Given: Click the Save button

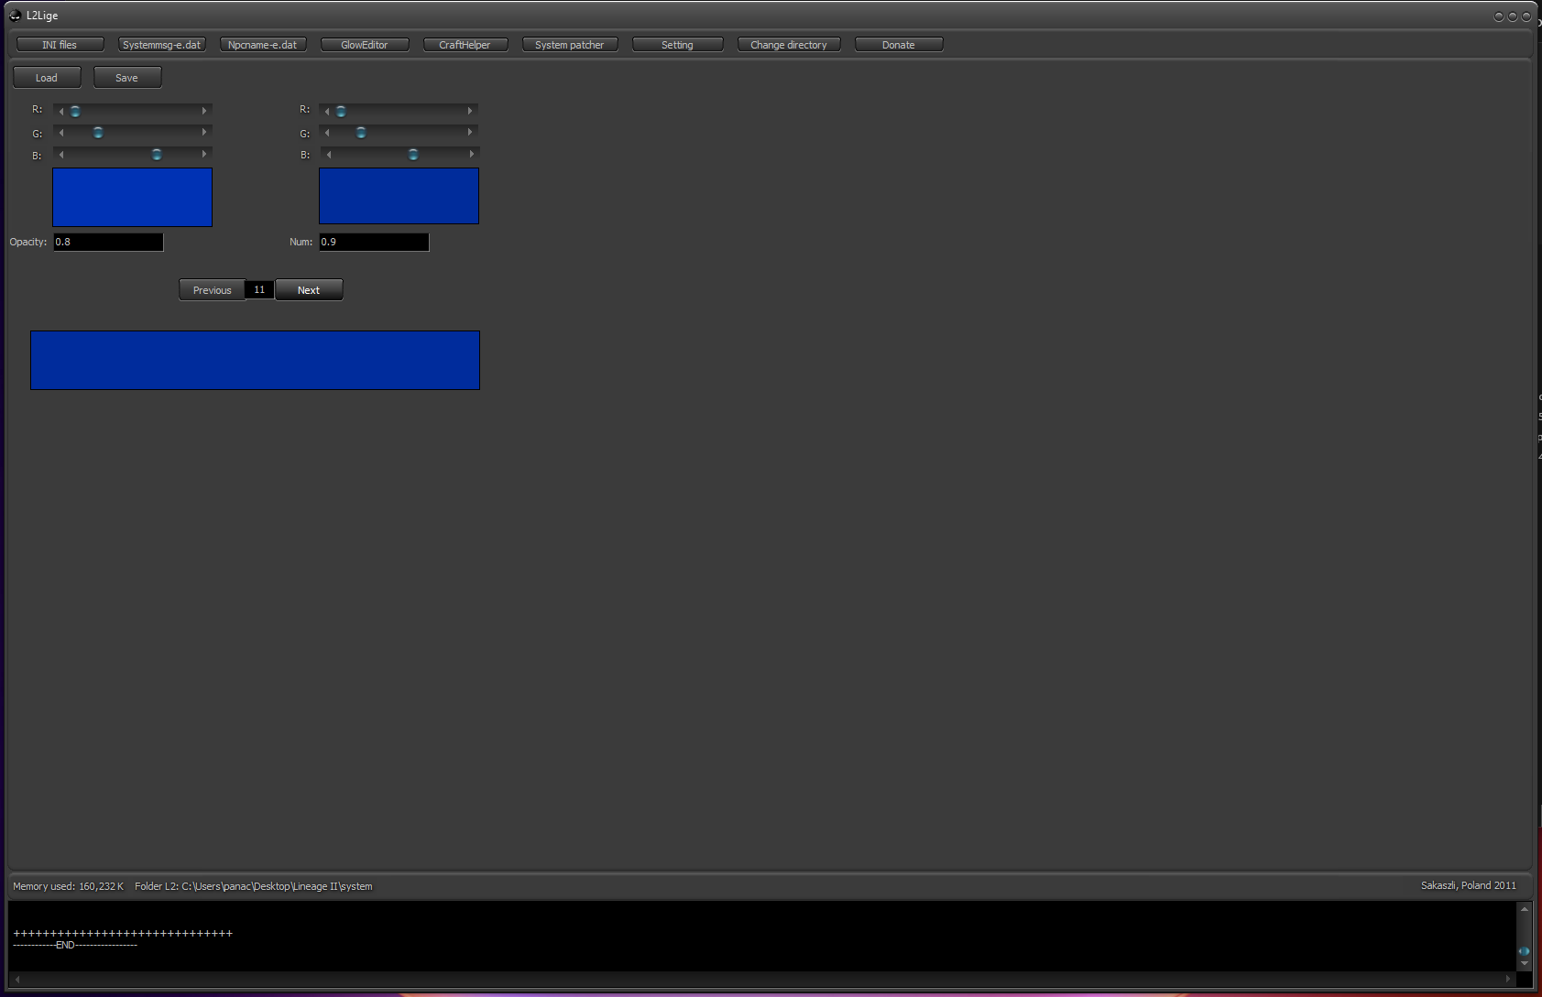Looking at the screenshot, I should 127,78.
